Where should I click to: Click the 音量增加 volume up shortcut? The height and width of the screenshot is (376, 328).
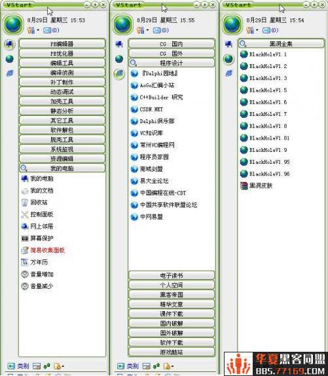pos(37,274)
